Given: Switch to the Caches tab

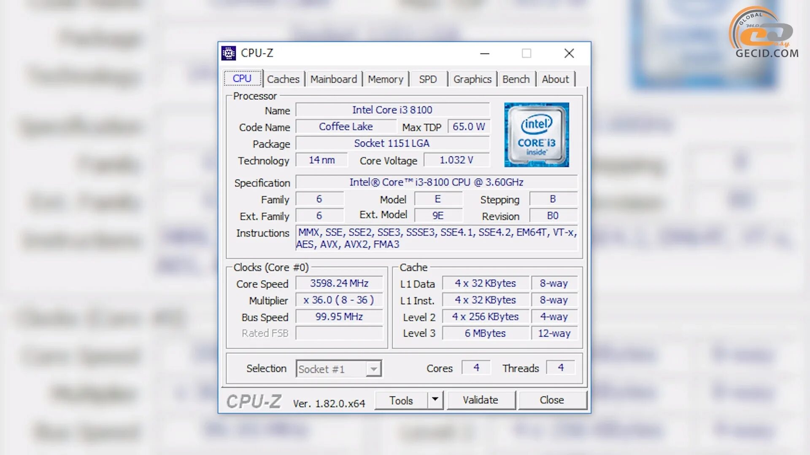Looking at the screenshot, I should click(283, 79).
